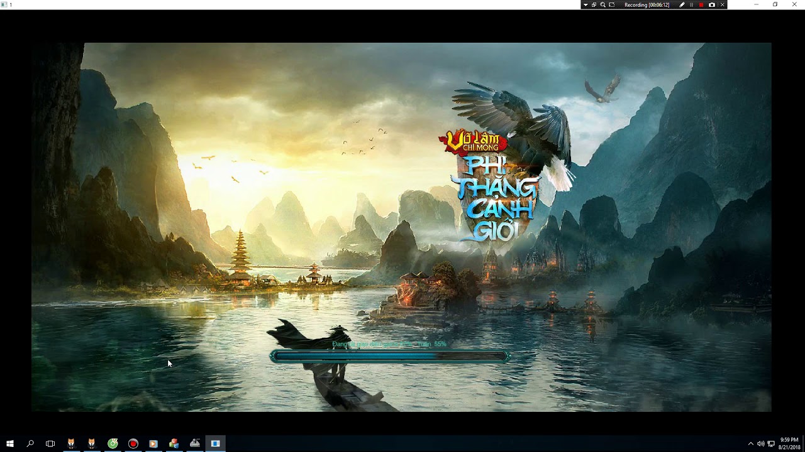Click Show Desktop sliver at taskbar end
This screenshot has height=452, width=805.
[804, 443]
